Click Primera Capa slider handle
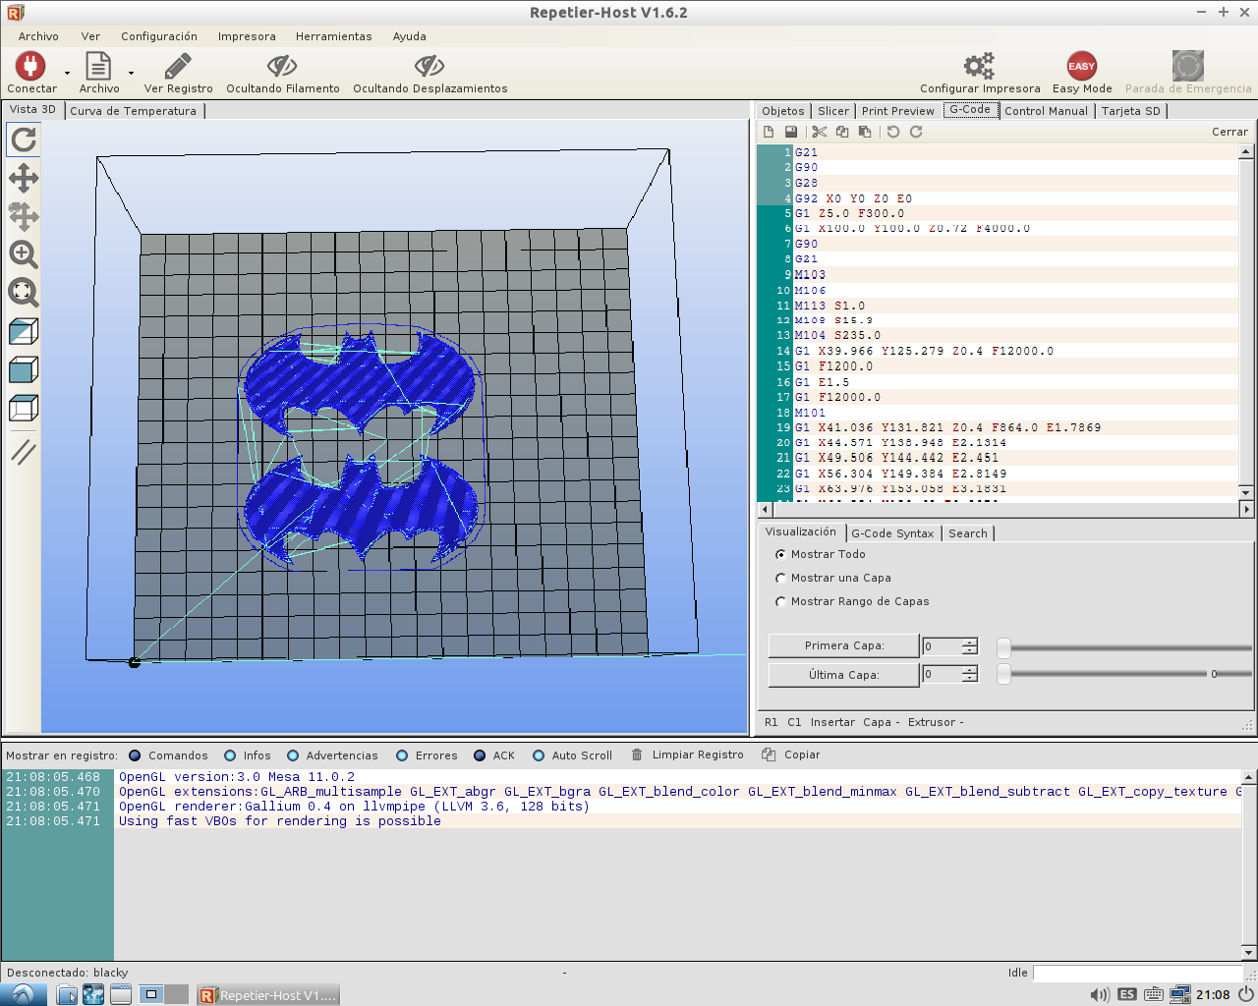This screenshot has height=1006, width=1258. (x=1003, y=647)
